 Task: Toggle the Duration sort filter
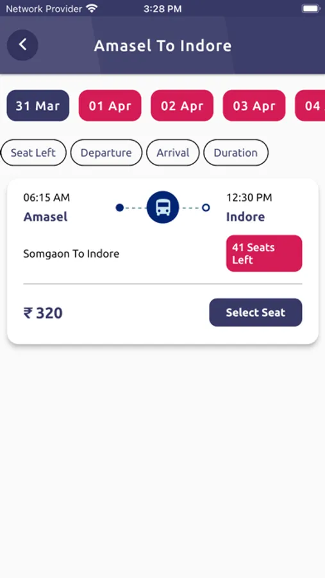pos(236,153)
